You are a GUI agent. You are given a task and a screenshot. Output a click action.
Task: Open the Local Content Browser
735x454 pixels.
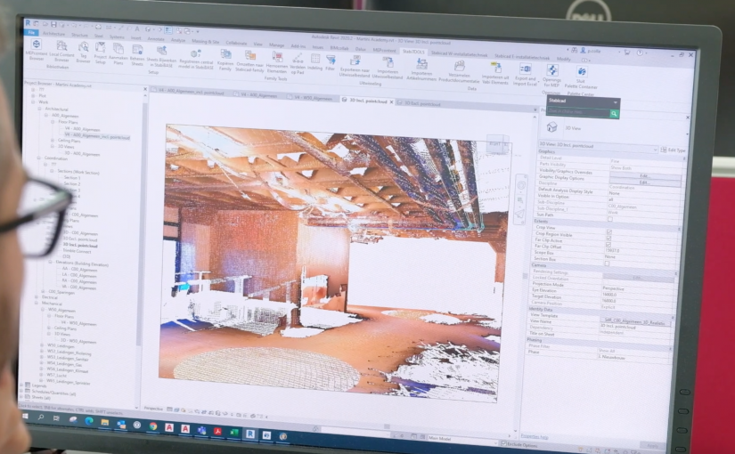(x=61, y=51)
